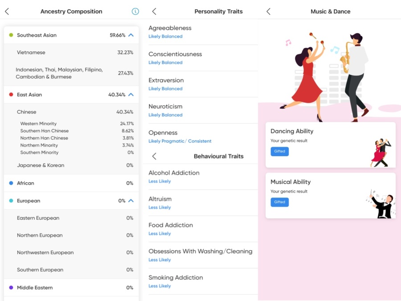Click the back arrow above Behavioural Traits
Image resolution: width=401 pixels, height=301 pixels.
pos(155,157)
